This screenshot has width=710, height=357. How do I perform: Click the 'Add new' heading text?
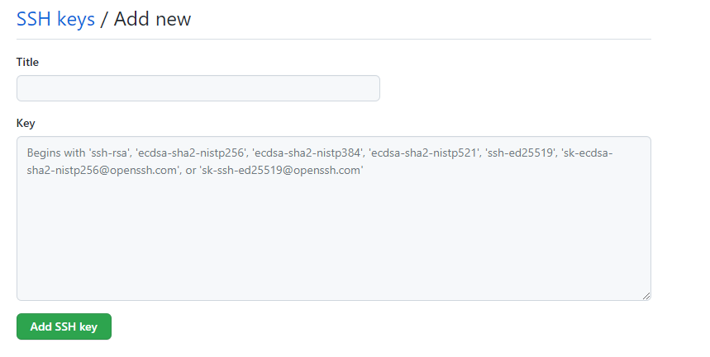(x=152, y=19)
